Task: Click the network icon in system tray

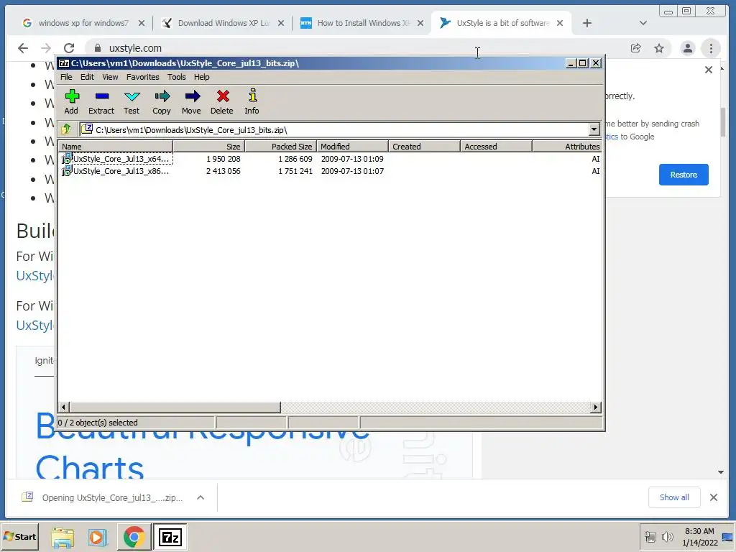Action: pos(650,537)
